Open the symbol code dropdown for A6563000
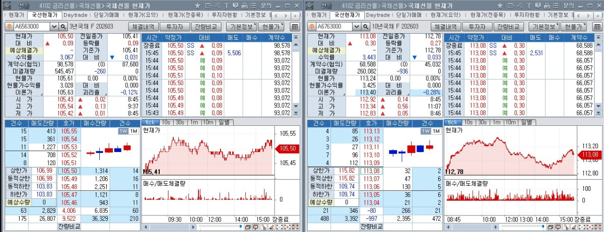This screenshot has height=232, width=604. (54, 27)
